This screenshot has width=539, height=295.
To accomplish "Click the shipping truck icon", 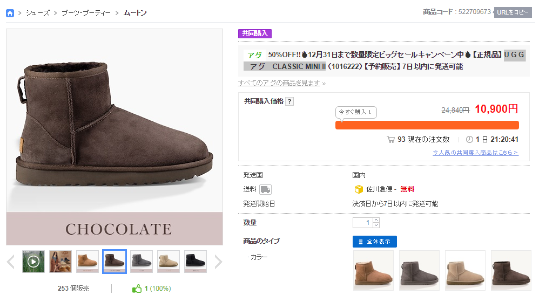I will [x=265, y=189].
